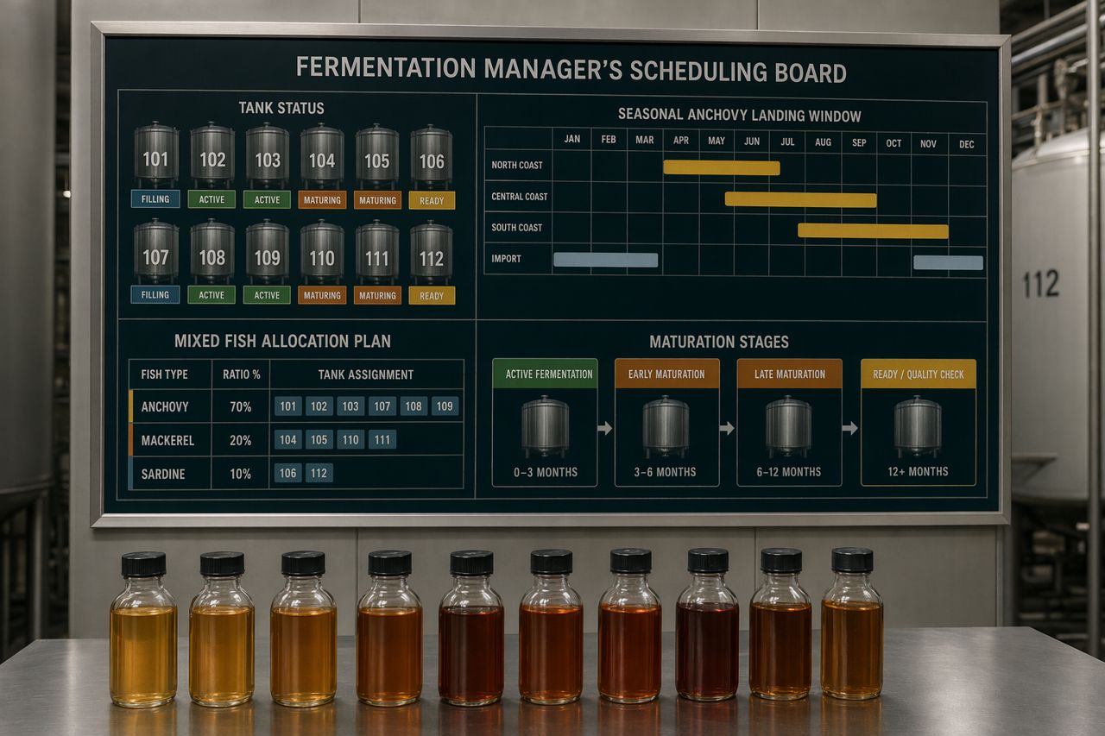The width and height of the screenshot is (1105, 736).
Task: Click the 12+ MONTHS duration label
Action: click(918, 471)
